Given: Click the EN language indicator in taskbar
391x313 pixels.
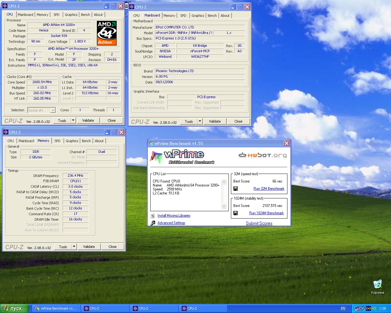Looking at the screenshot, I should 343,308.
